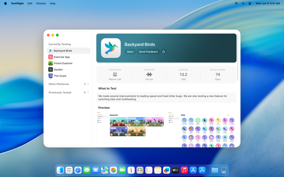Open the Birds preview screenshot
This screenshot has width=284, height=177.
pos(202,129)
